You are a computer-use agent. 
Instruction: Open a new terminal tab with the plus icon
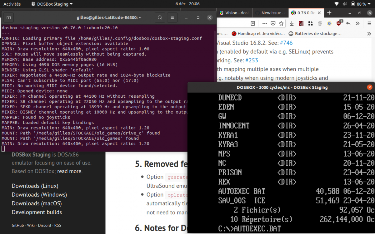click(8, 17)
